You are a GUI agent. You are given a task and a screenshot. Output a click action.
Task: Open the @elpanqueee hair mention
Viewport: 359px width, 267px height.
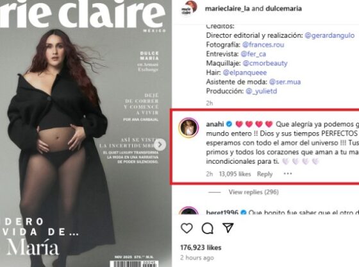pyautogui.click(x=245, y=73)
